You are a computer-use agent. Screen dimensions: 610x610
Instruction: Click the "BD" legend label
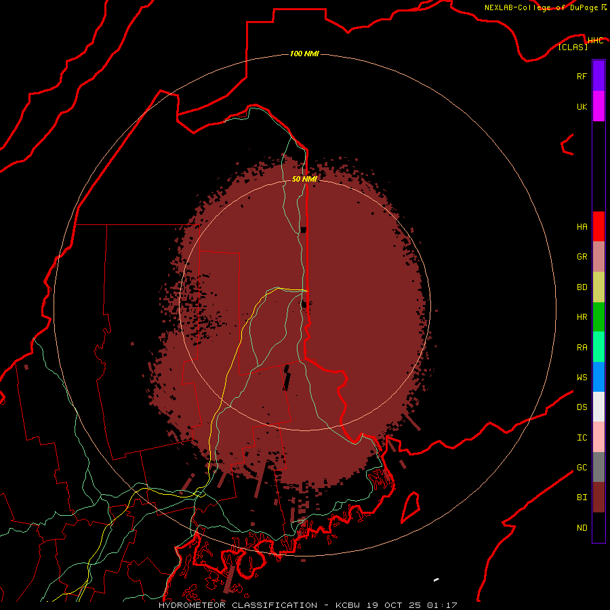click(x=582, y=287)
